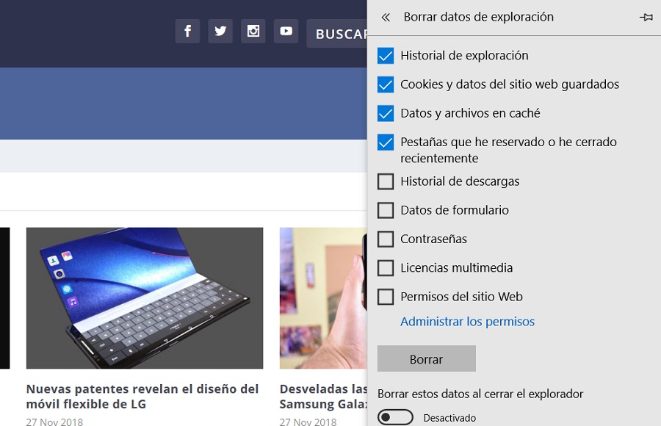Viewport: 661px width, 426px height.
Task: Collapse the panel with the double-chevron arrow
Action: 386,16
